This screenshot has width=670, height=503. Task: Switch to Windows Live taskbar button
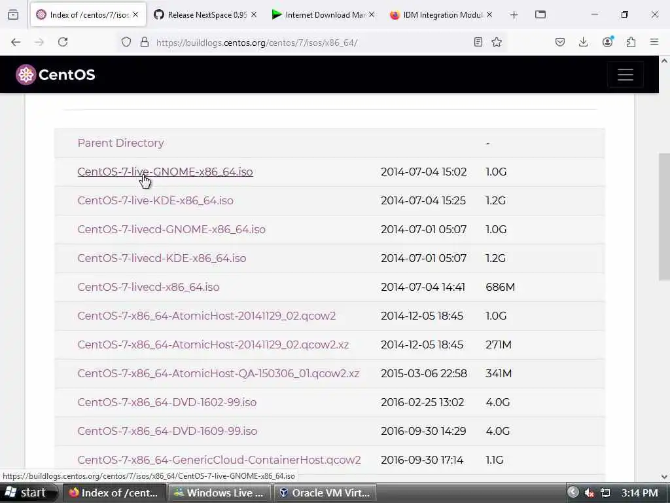point(220,493)
